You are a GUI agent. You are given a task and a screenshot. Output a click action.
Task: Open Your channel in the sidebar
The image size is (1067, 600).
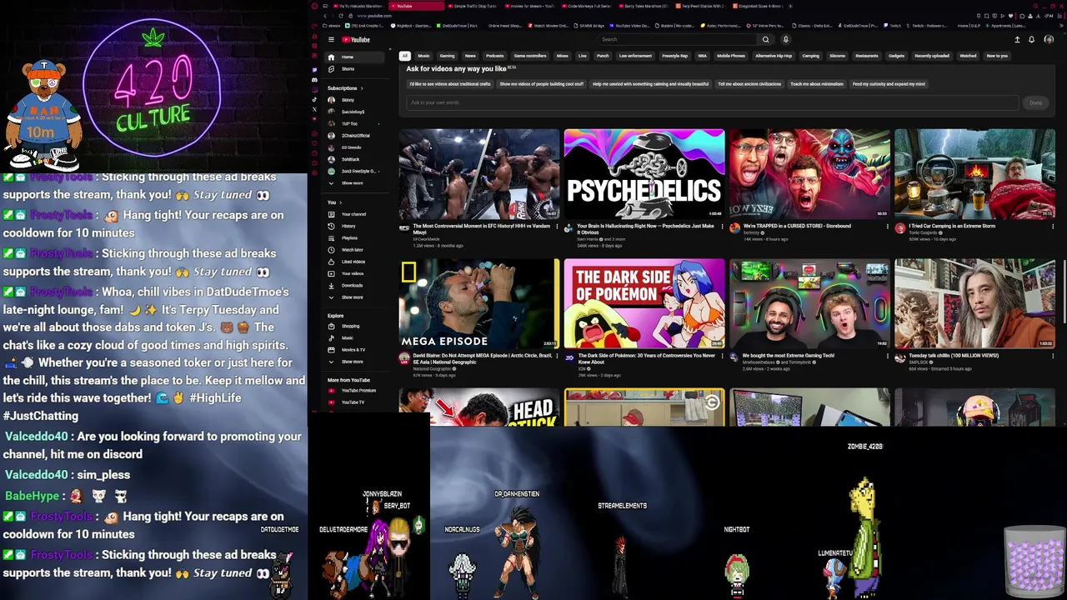pyautogui.click(x=354, y=214)
